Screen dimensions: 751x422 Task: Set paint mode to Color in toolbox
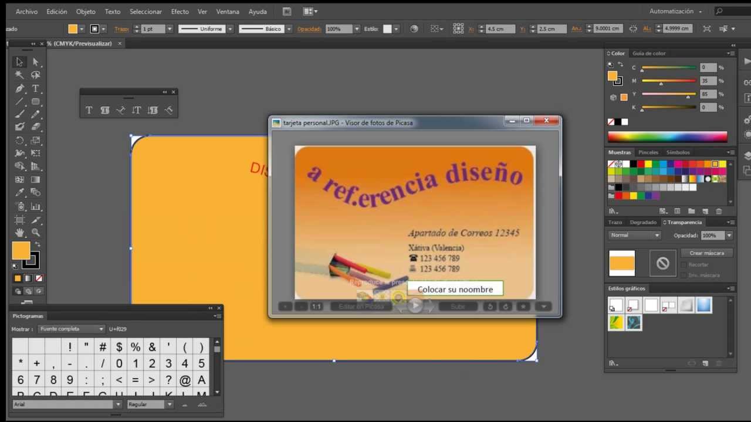pyautogui.click(x=18, y=278)
